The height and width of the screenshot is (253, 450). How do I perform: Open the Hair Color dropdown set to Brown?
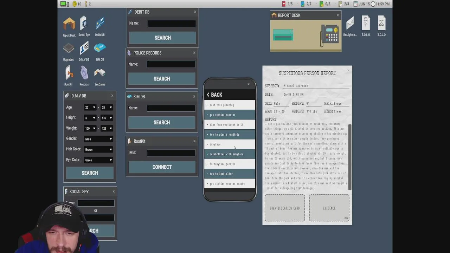coord(98,149)
